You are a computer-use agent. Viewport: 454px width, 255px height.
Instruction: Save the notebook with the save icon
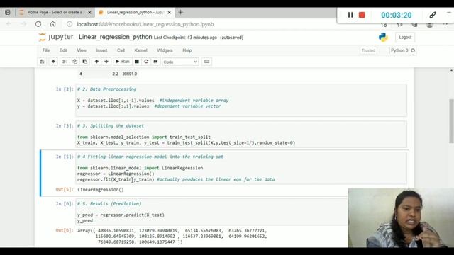(43, 62)
